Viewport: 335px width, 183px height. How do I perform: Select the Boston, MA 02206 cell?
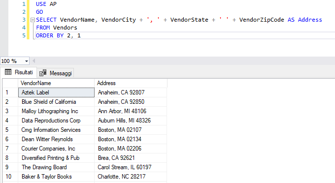coord(131,149)
